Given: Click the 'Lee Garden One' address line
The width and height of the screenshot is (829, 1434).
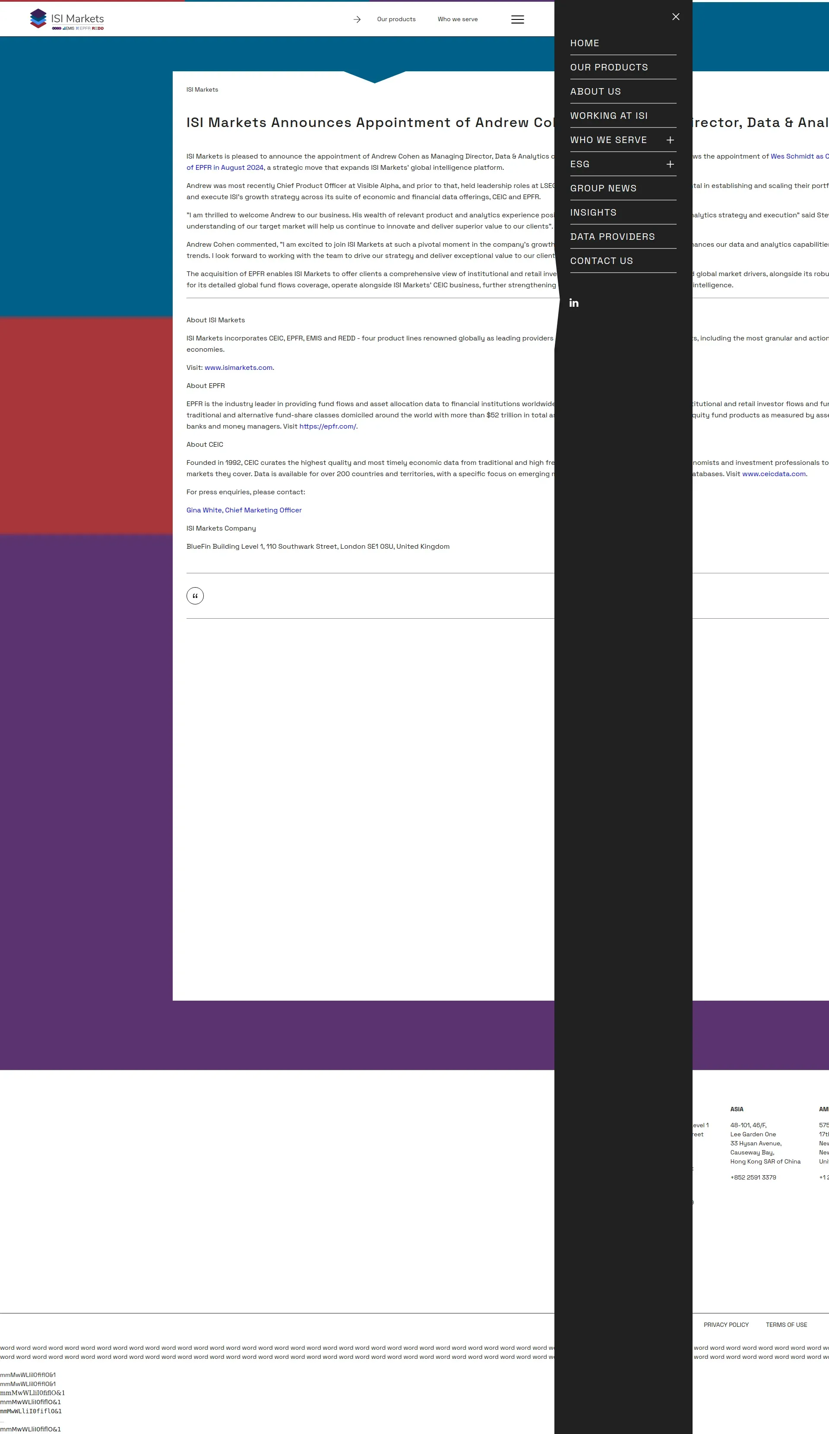Looking at the screenshot, I should [x=753, y=1134].
